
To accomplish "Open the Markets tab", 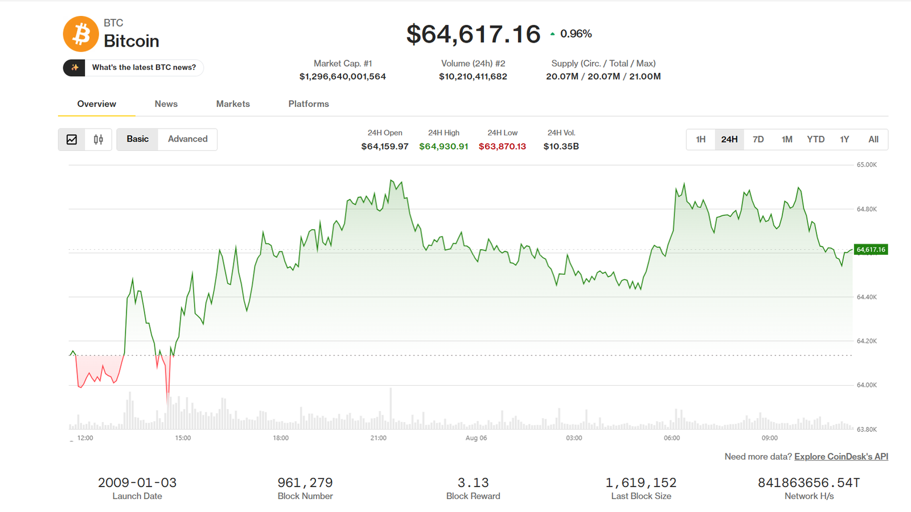I will tap(233, 104).
